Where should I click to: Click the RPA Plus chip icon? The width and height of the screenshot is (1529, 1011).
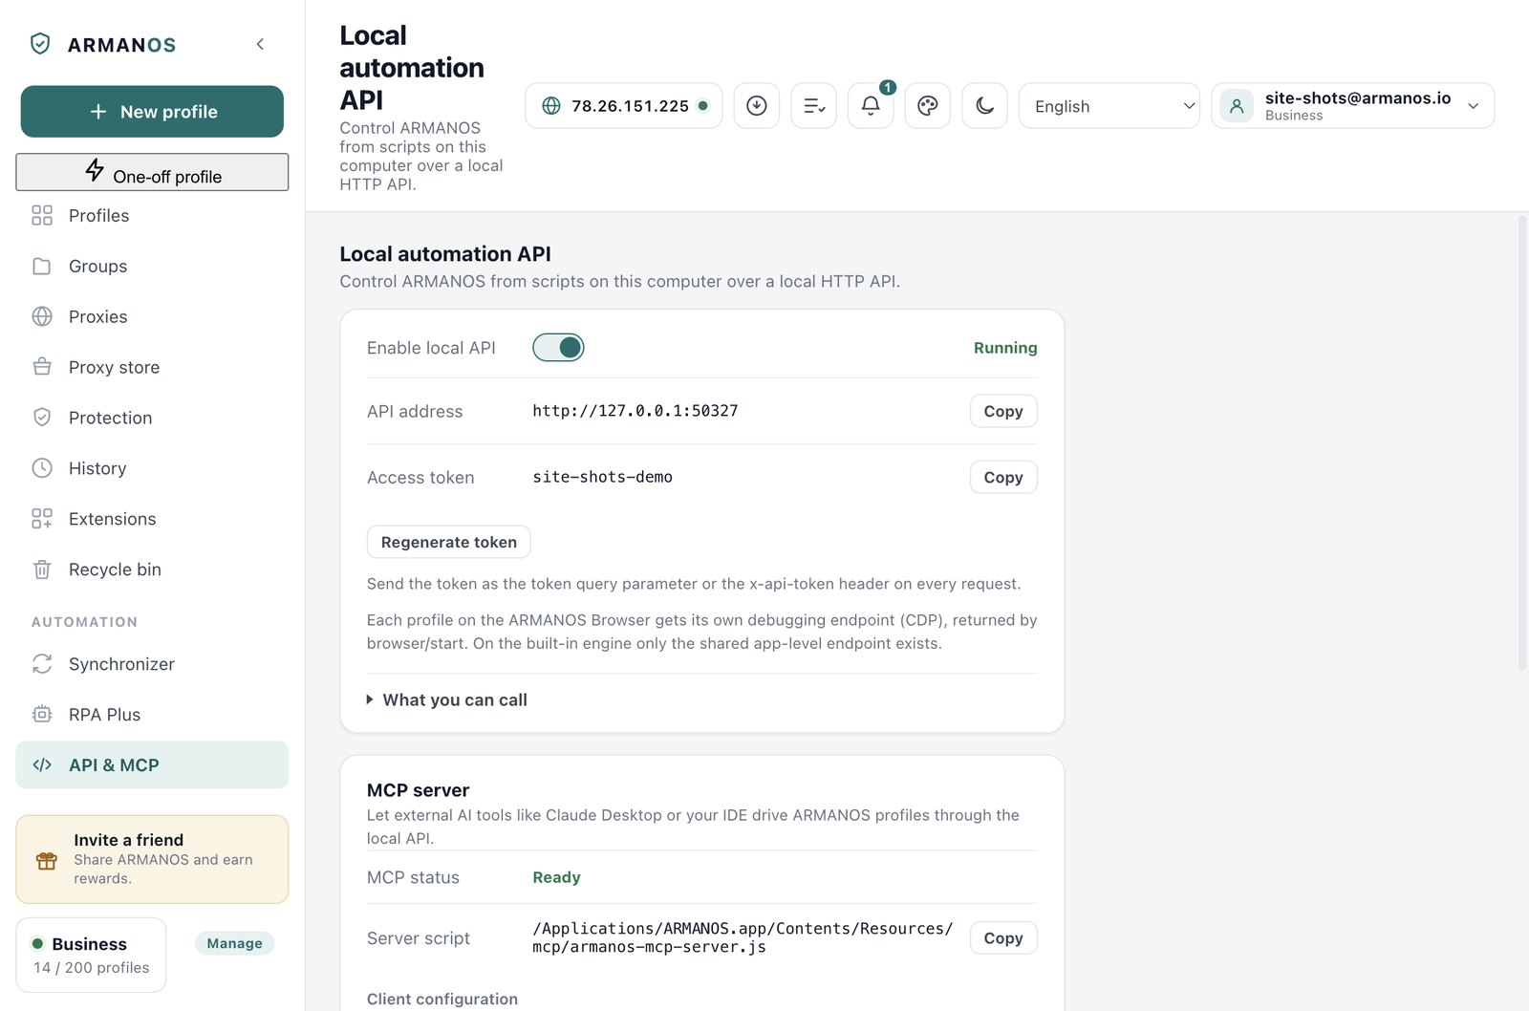[x=42, y=715]
